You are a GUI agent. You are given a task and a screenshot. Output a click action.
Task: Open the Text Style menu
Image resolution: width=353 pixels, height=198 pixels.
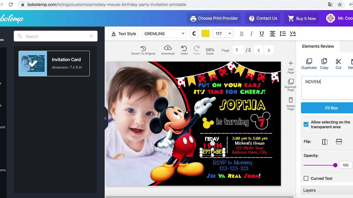coord(124,34)
